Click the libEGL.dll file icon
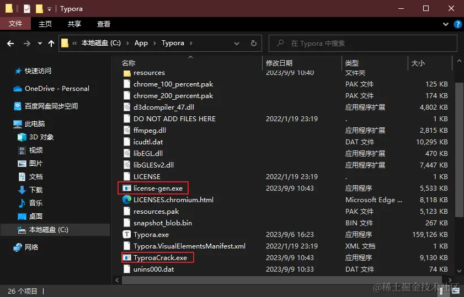Screen dimensions: 464x297 [x=127, y=153]
